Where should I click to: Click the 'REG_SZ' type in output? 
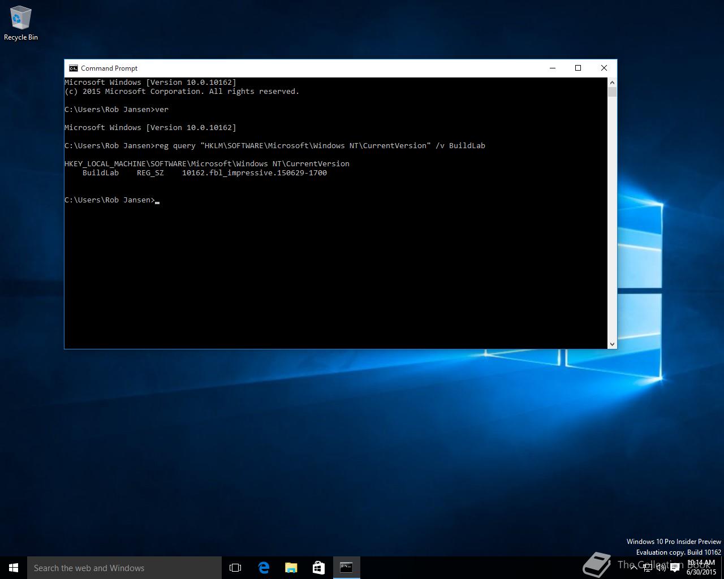150,172
